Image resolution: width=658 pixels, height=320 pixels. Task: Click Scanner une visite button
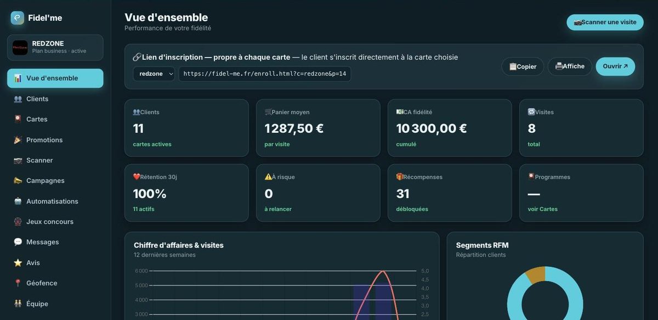pyautogui.click(x=605, y=22)
